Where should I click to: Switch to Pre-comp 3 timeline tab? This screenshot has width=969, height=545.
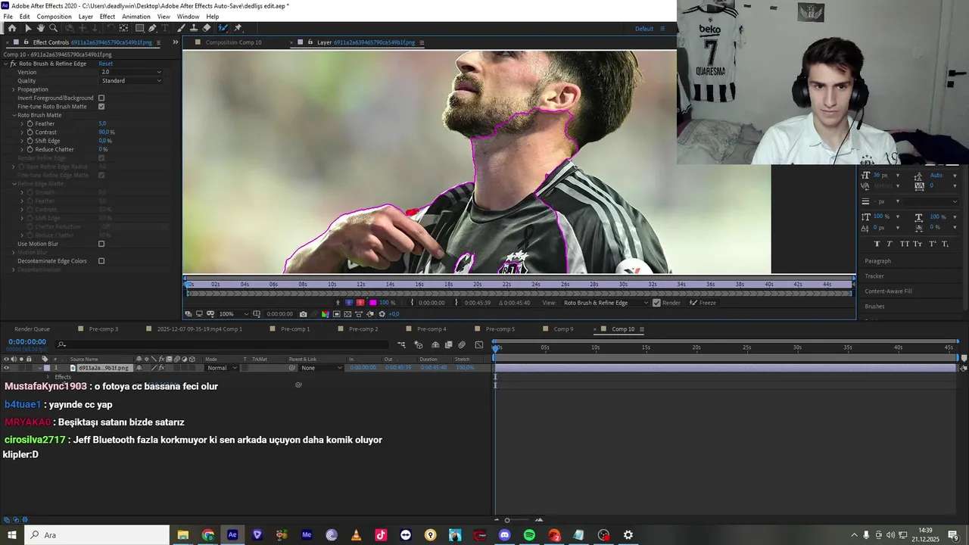pos(103,329)
